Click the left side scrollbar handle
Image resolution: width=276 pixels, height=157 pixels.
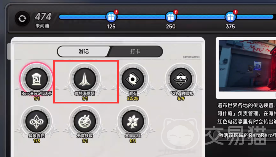[9, 51]
